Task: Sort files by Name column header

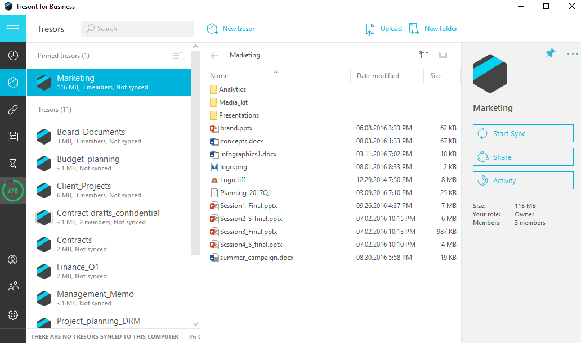Action: click(x=219, y=76)
